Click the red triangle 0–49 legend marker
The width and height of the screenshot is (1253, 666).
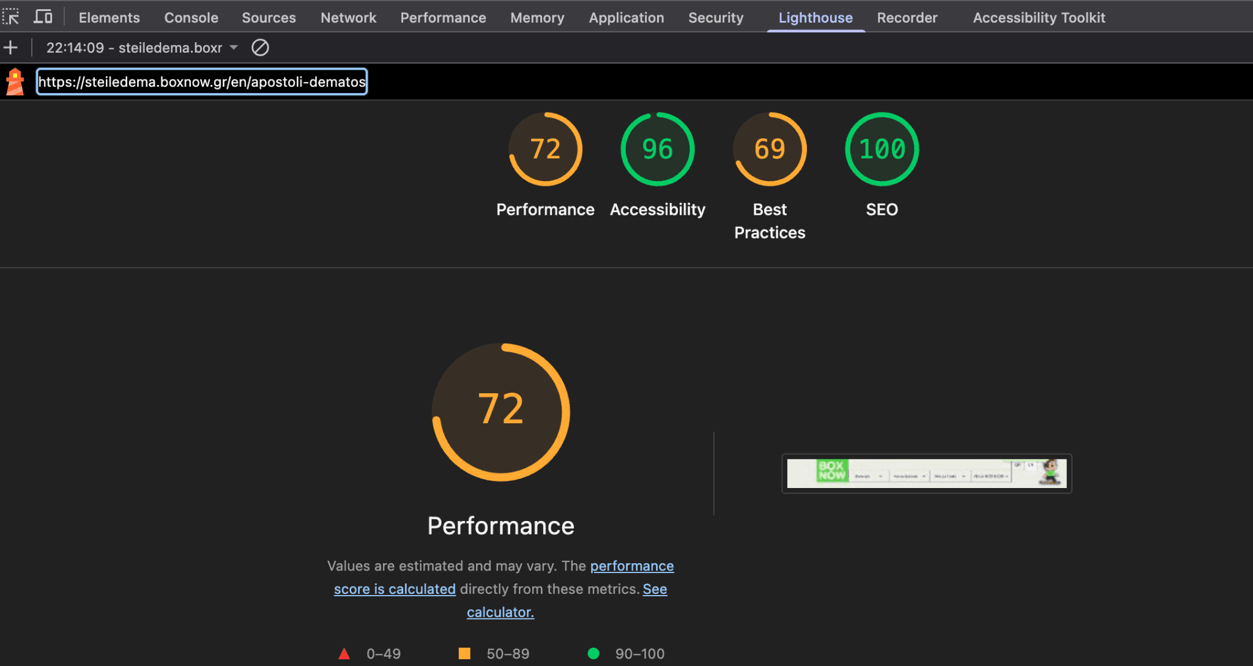(x=344, y=654)
